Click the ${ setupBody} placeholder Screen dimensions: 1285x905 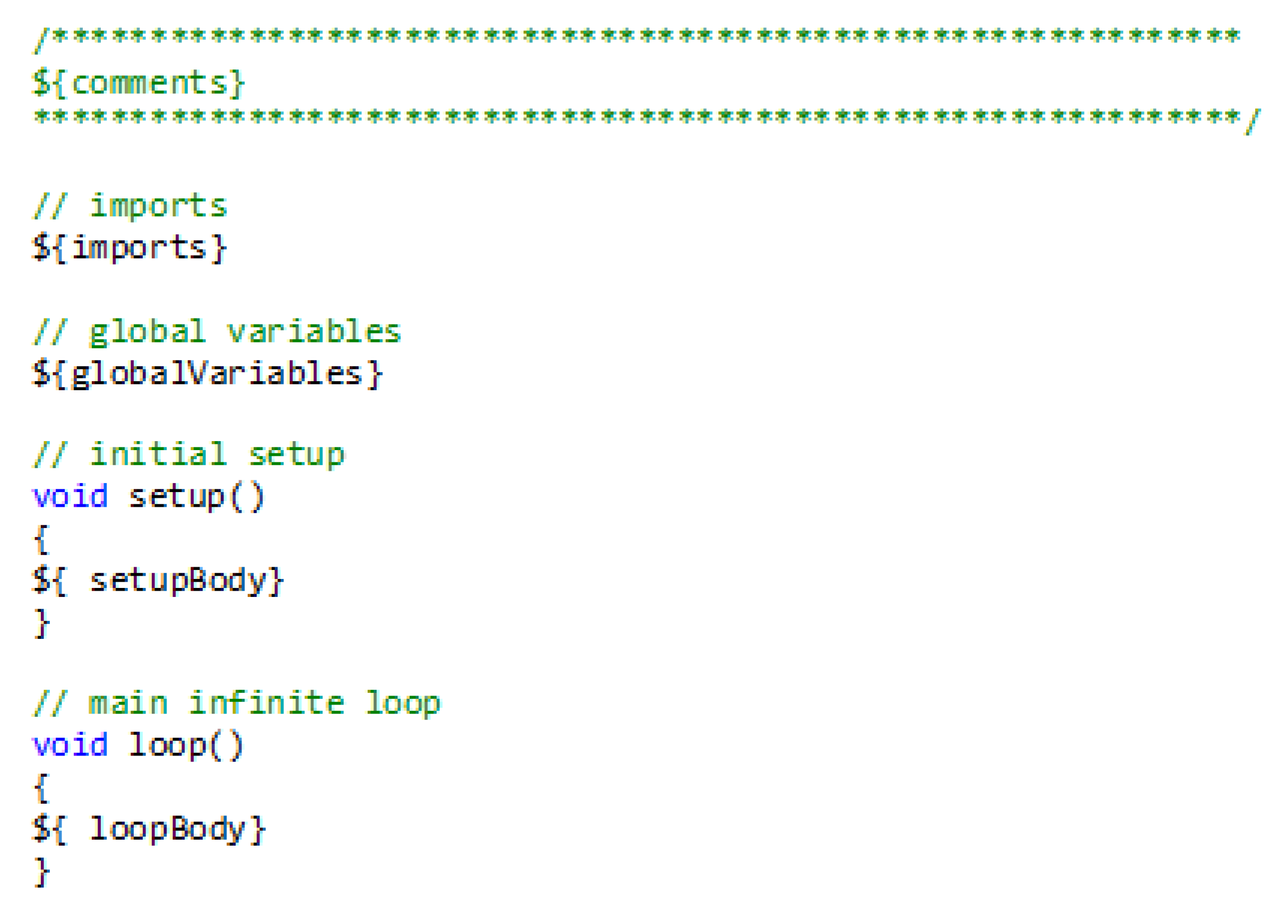pos(159,581)
